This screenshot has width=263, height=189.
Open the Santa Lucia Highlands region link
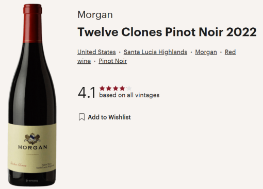tap(155, 52)
